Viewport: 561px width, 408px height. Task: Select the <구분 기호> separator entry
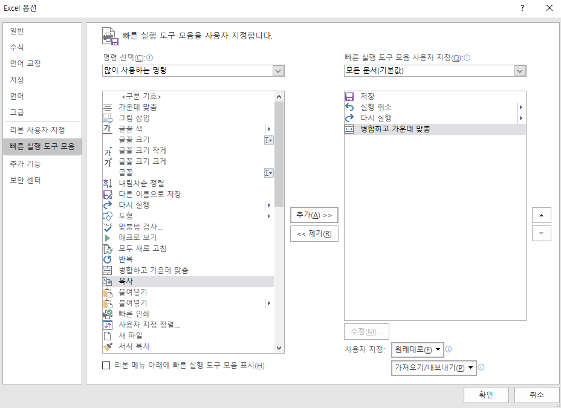(x=188, y=97)
